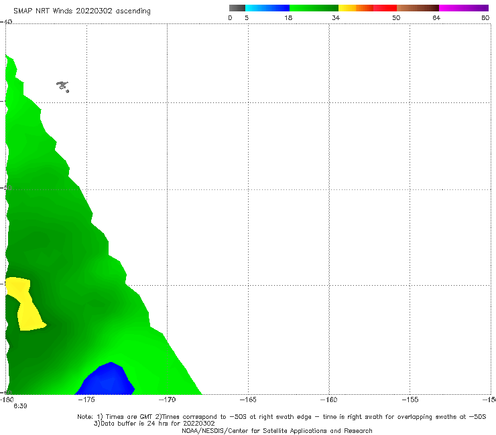Viewport: 496px width, 435px height.
Task: Click the longitude label '-160'
Action: tap(329, 400)
